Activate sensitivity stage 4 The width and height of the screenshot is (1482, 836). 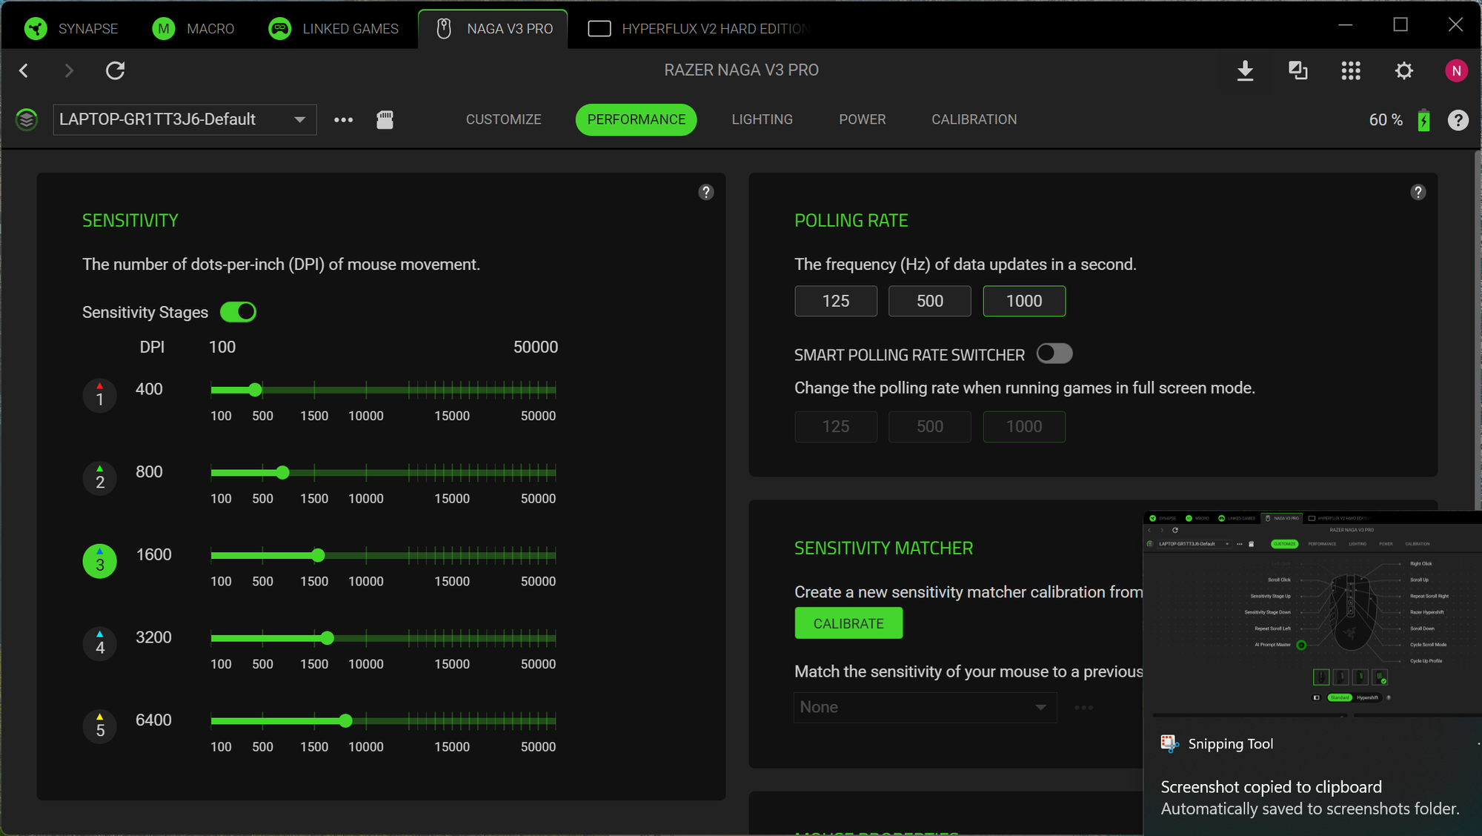click(99, 643)
